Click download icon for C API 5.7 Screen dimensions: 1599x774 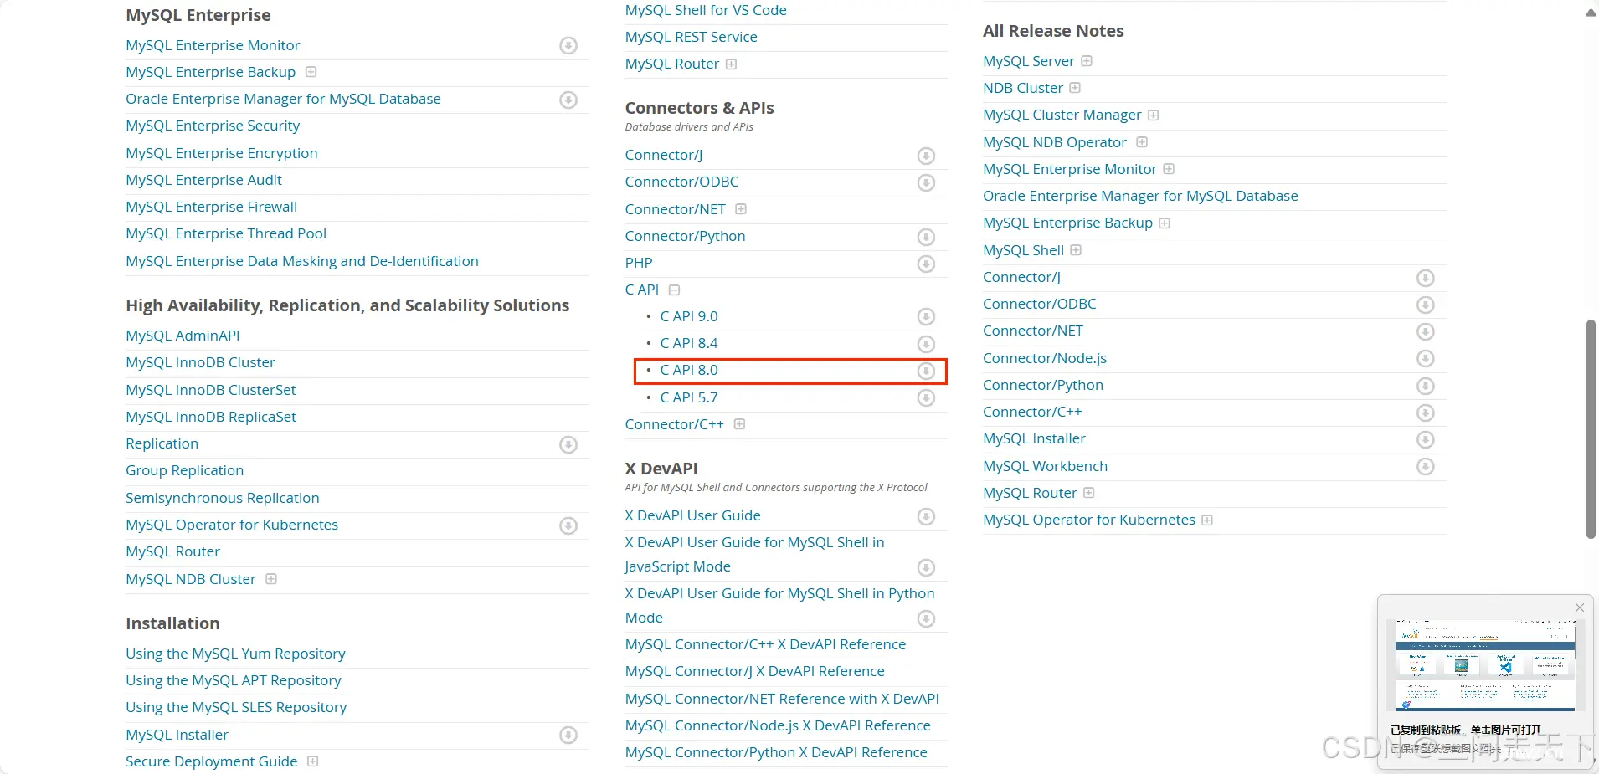coord(926,397)
